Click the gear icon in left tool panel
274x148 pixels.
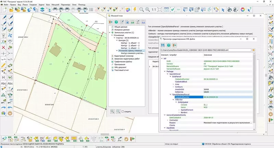click(x=10, y=113)
